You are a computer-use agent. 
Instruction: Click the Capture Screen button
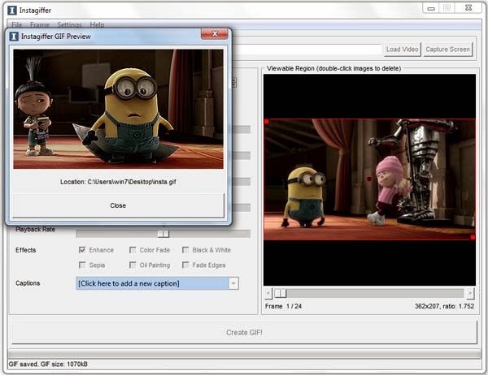[x=447, y=50]
